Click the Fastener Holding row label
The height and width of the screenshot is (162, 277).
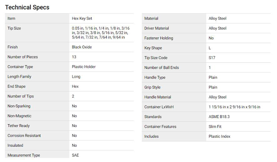159,38
